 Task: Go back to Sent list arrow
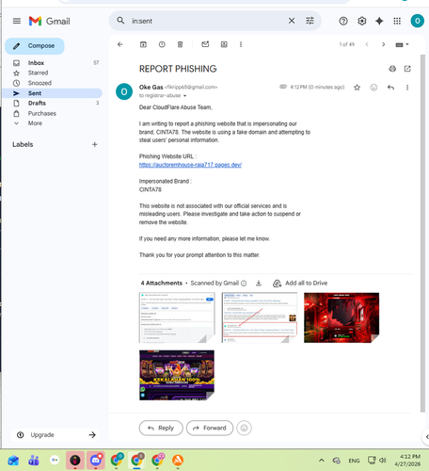pyautogui.click(x=120, y=44)
